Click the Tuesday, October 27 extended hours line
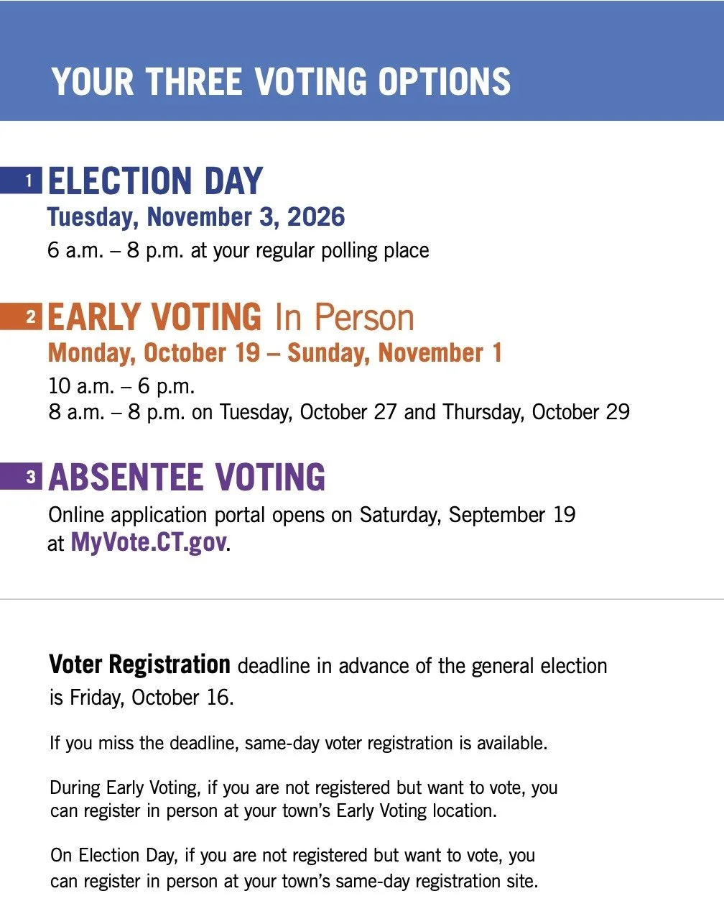Viewport: 724px width, 914px height. (339, 412)
